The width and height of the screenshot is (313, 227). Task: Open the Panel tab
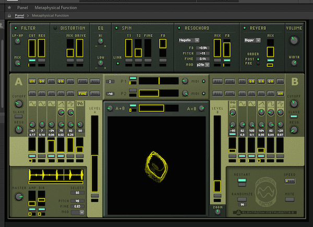tap(22, 8)
